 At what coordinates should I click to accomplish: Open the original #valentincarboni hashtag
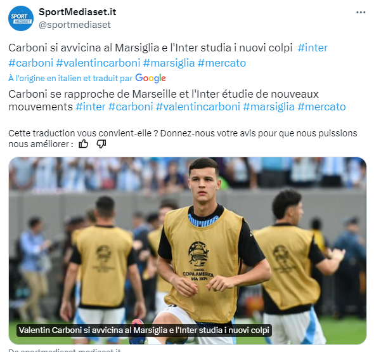click(98, 63)
